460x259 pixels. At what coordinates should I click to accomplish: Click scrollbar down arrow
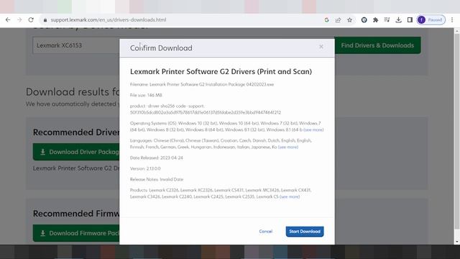tap(457, 242)
